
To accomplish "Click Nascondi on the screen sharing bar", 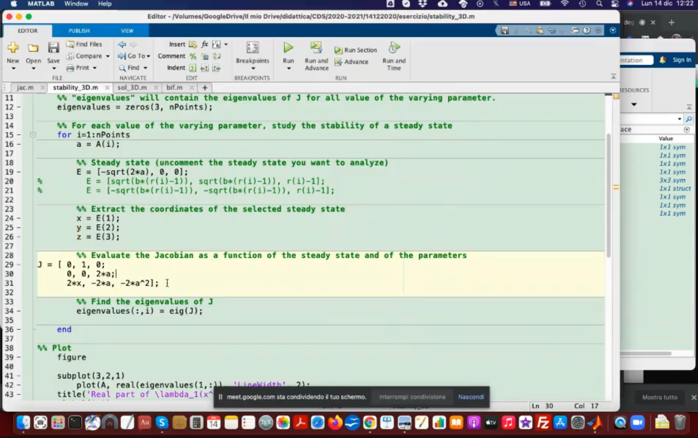I will [x=471, y=397].
